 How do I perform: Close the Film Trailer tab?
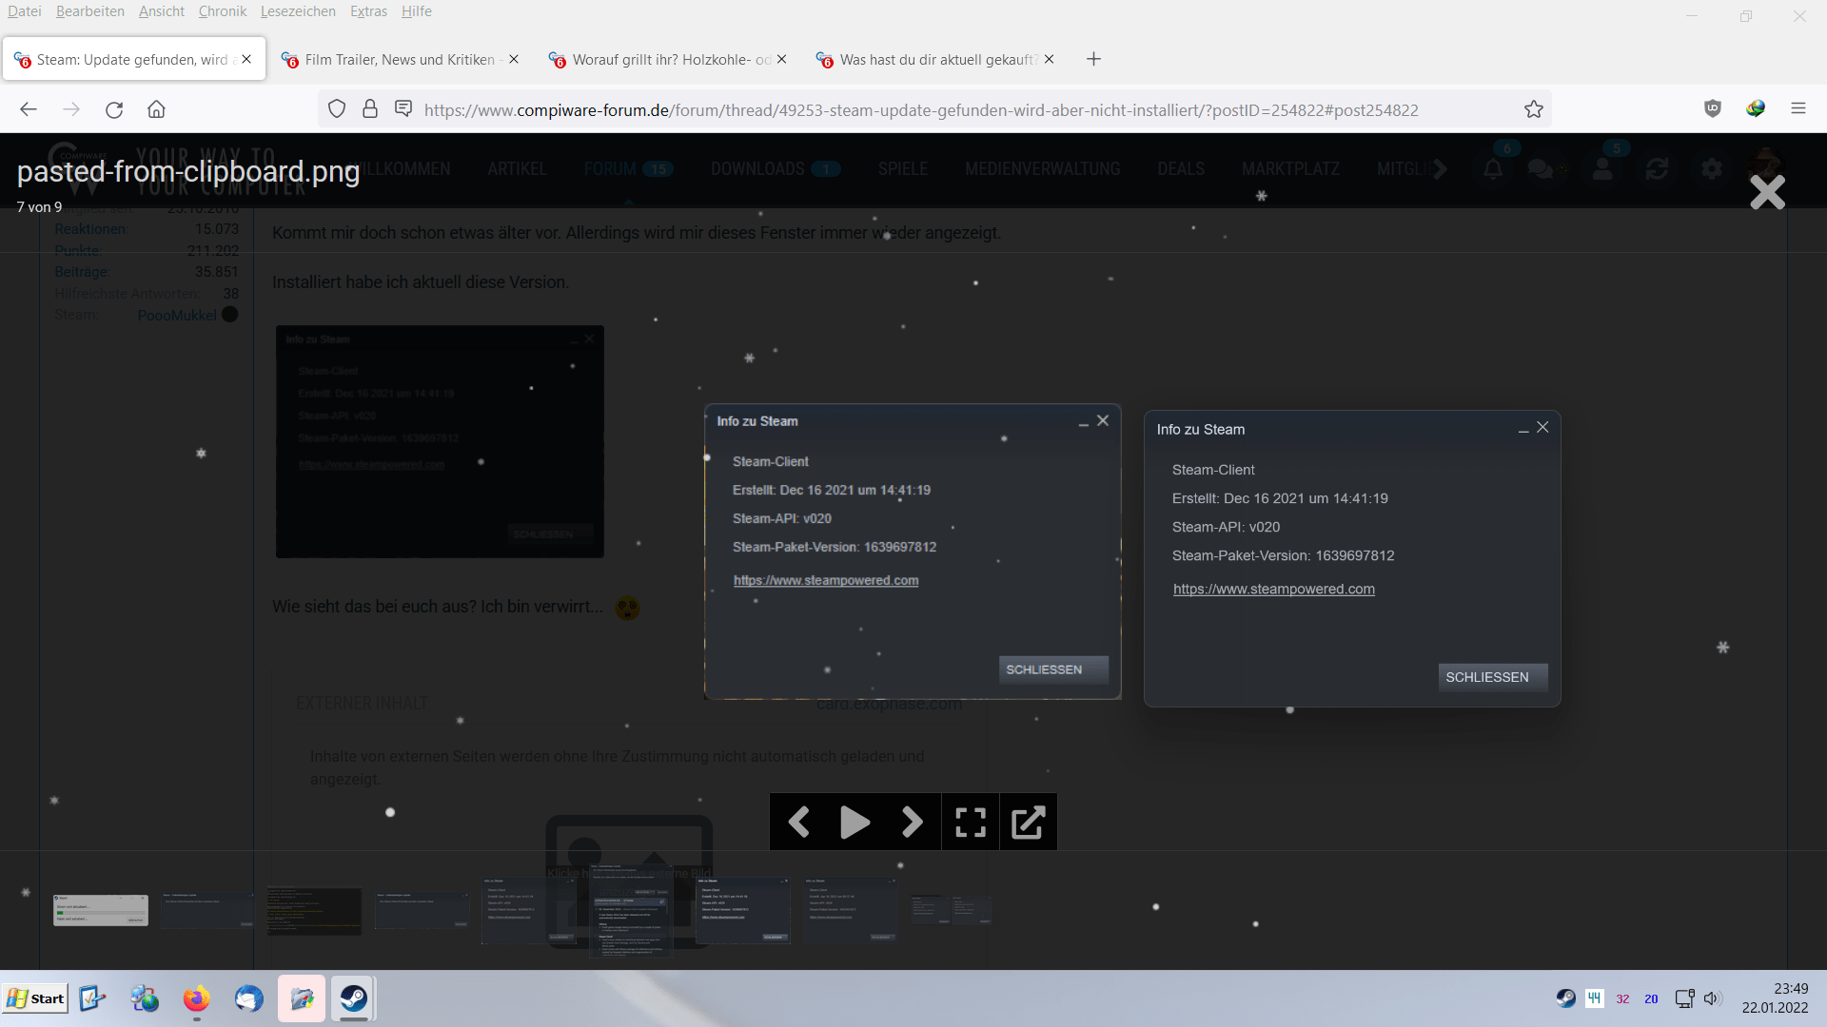[x=514, y=59]
